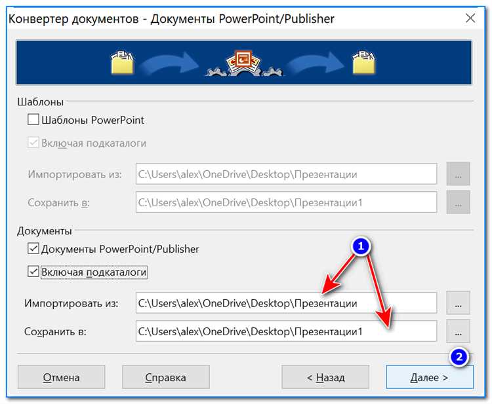Image resolution: width=492 pixels, height=404 pixels.
Task: Click the Отмена button
Action: (x=61, y=377)
